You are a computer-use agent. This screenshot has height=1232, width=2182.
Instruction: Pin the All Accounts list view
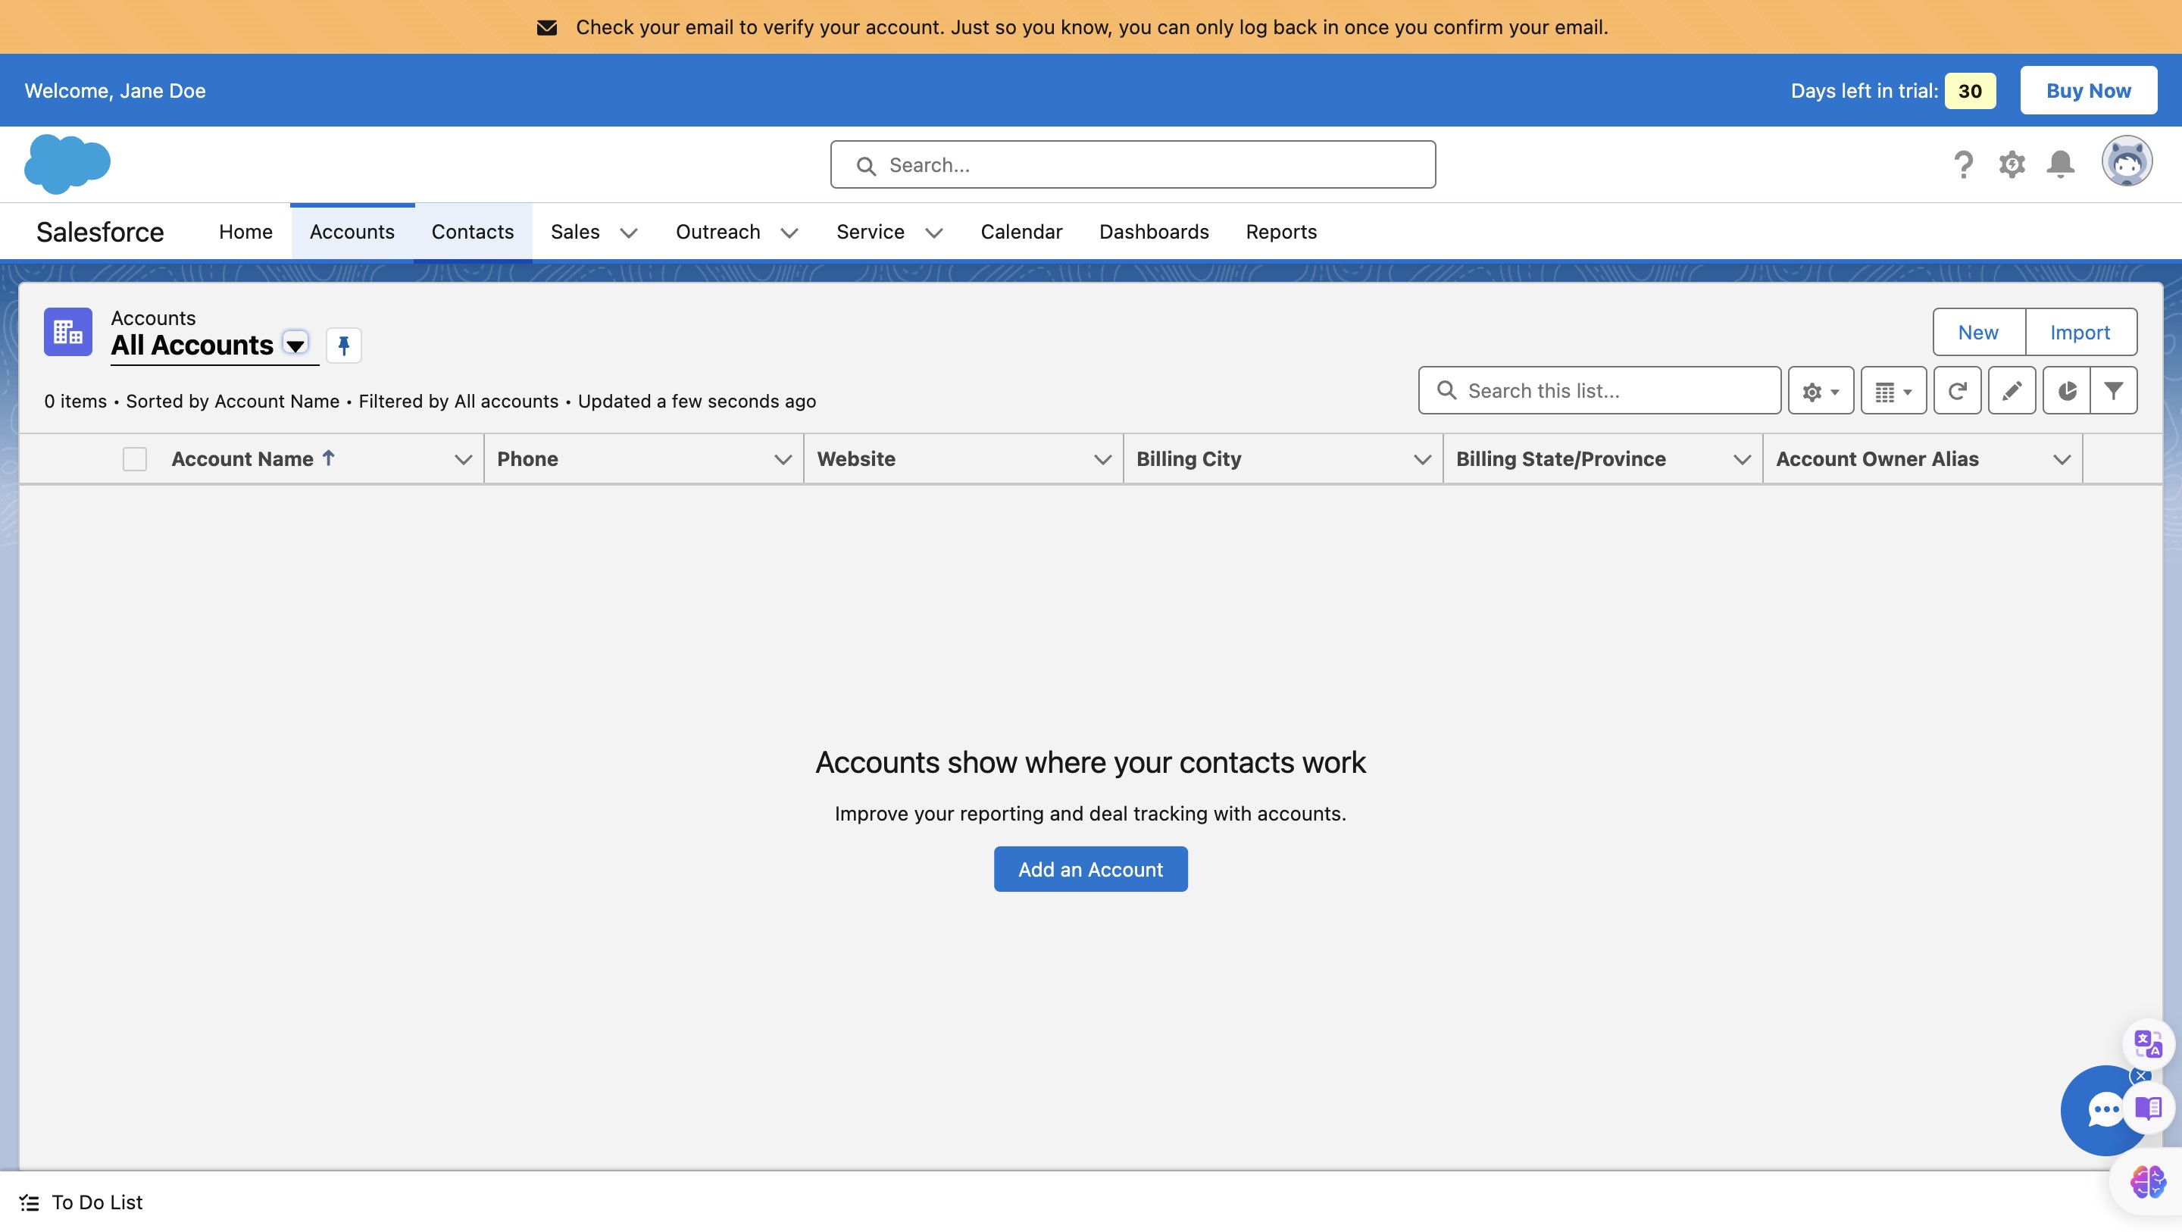pyautogui.click(x=344, y=345)
